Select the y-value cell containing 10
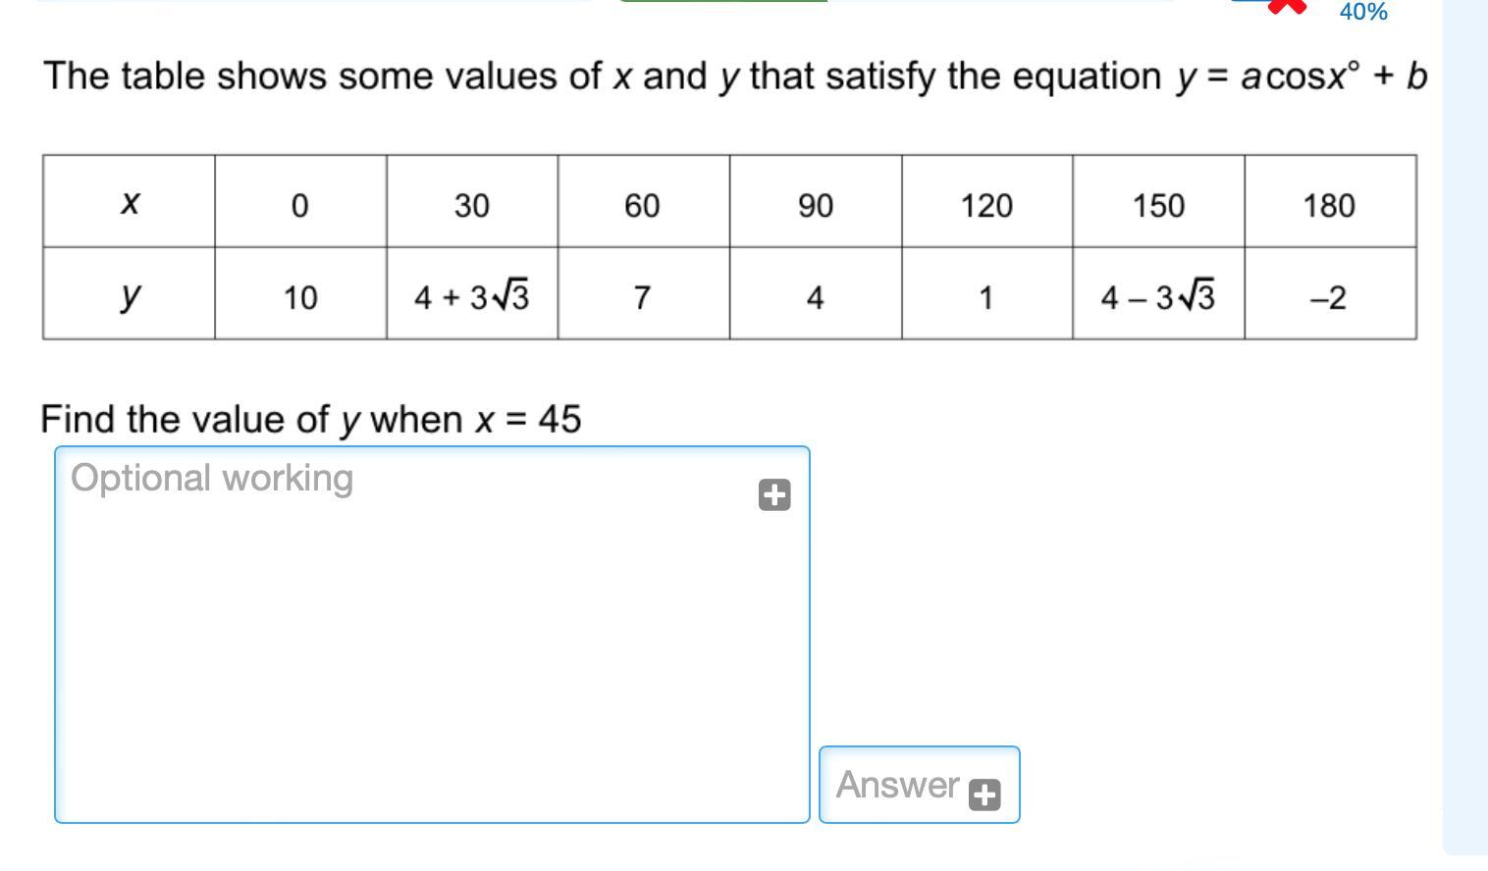Image resolution: width=1488 pixels, height=871 pixels. click(300, 293)
